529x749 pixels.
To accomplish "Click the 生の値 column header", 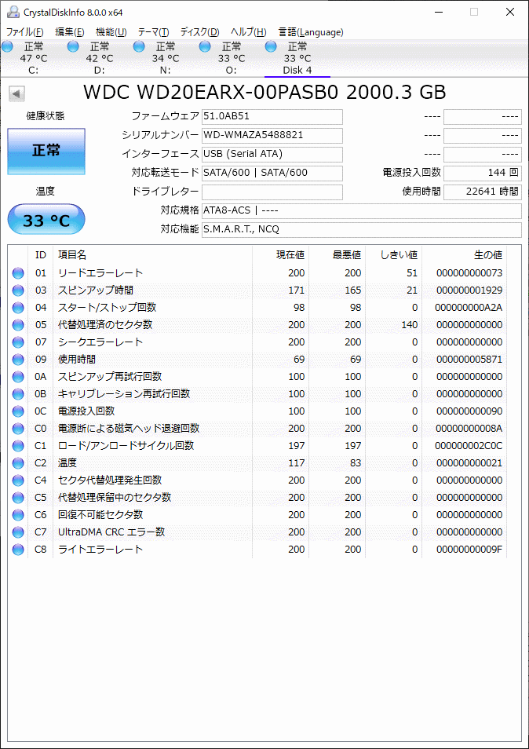I will tap(487, 255).
